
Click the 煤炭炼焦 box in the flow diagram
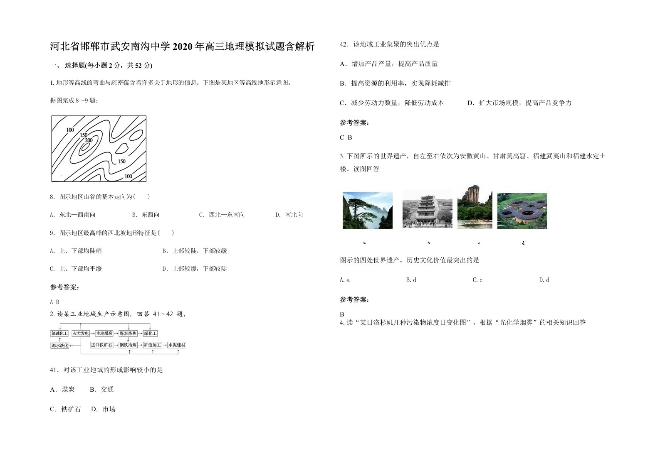(x=128, y=334)
